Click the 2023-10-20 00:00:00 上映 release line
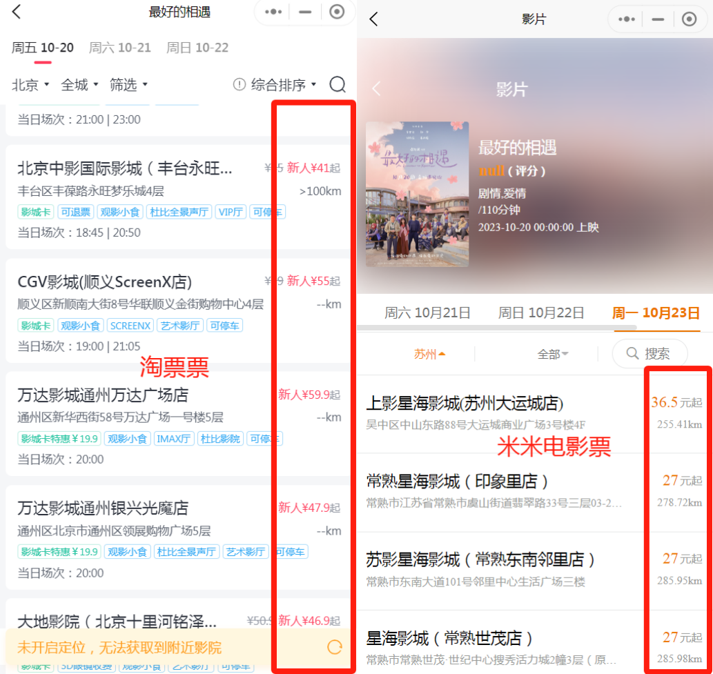This screenshot has height=674, width=713. [538, 227]
